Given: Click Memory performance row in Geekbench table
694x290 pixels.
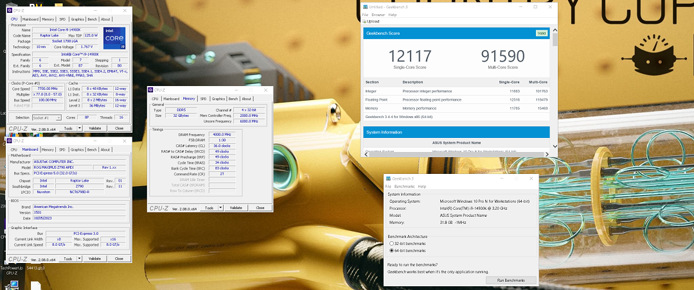Looking at the screenshot, I should [456, 108].
